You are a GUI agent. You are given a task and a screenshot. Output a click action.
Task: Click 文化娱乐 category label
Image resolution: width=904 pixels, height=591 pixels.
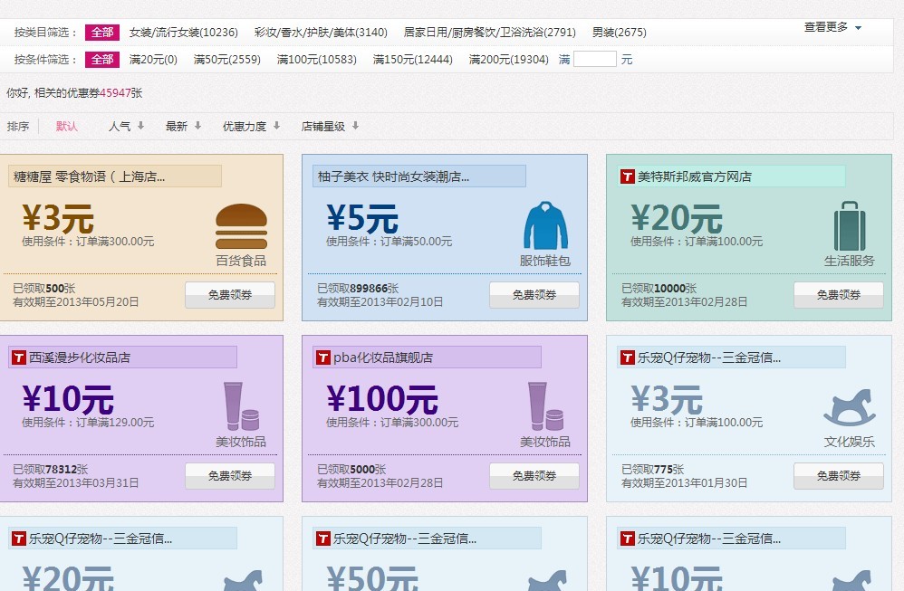tap(850, 442)
